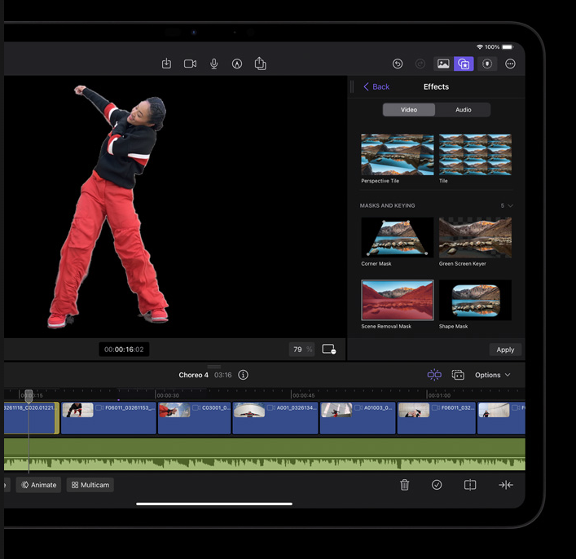Click the 00:00:16:02 timecode field
This screenshot has height=559, width=576.
tap(124, 349)
